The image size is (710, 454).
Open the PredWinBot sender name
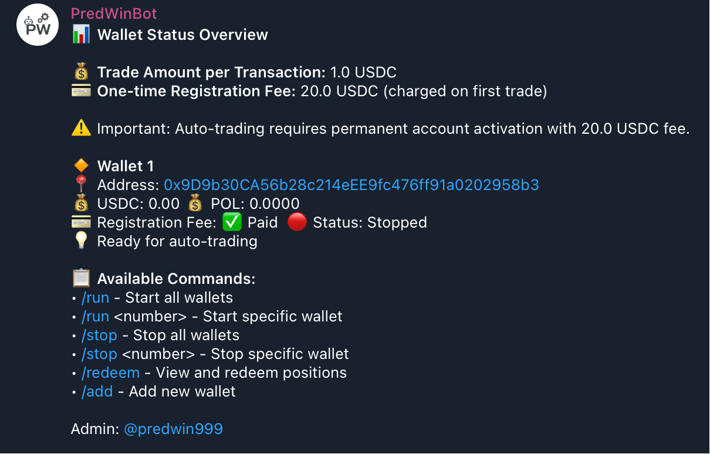coord(114,13)
